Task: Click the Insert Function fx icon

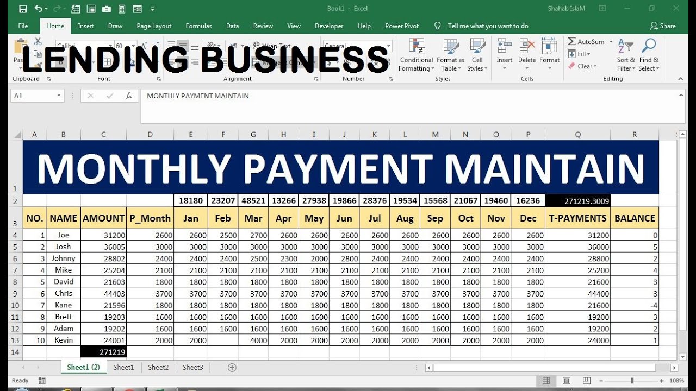Action: pos(129,96)
